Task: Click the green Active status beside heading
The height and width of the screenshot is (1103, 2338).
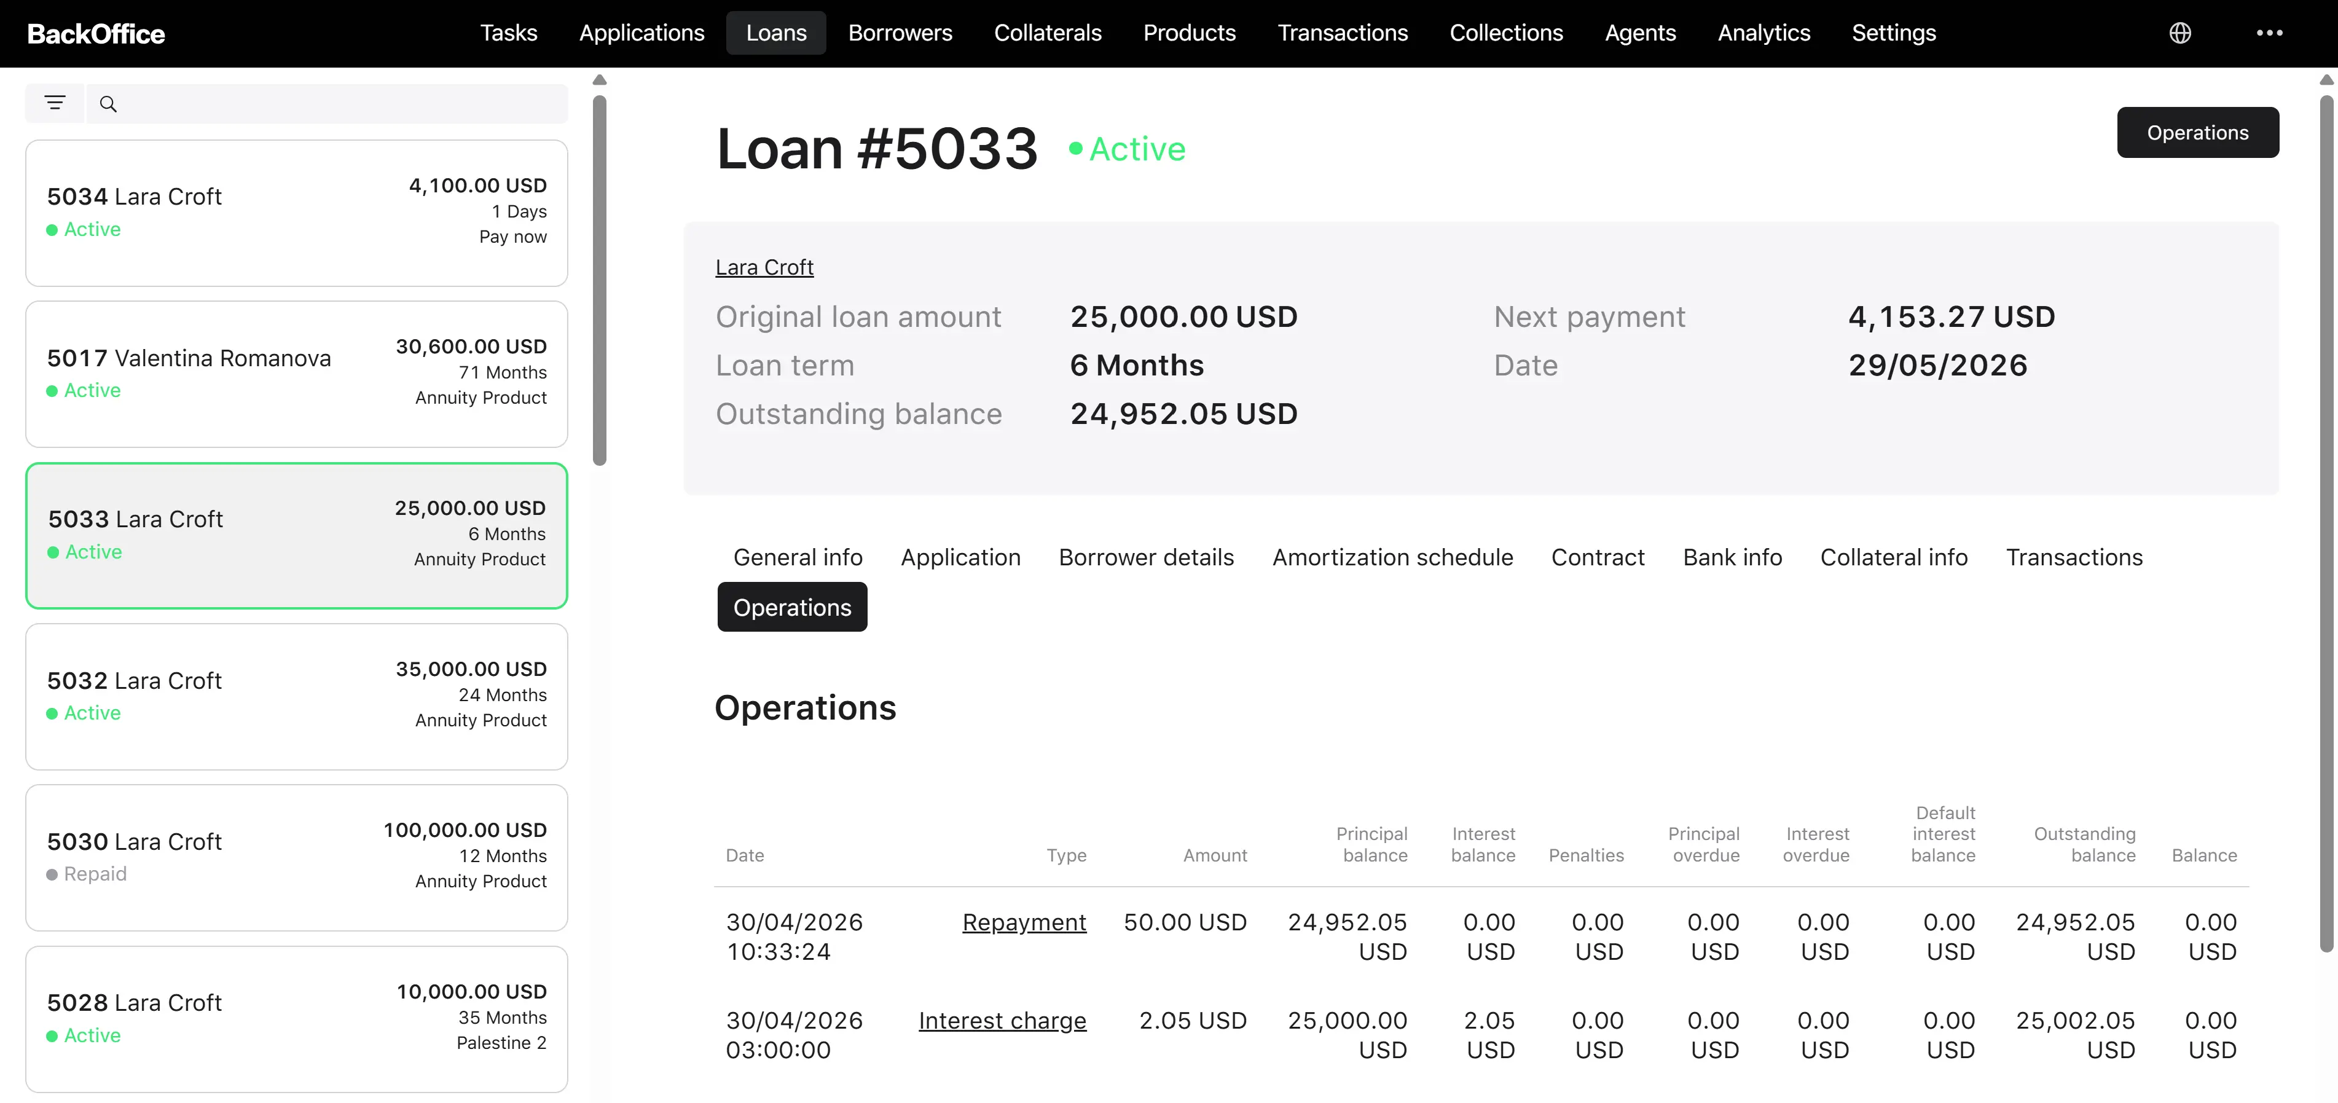Action: click(x=1126, y=149)
